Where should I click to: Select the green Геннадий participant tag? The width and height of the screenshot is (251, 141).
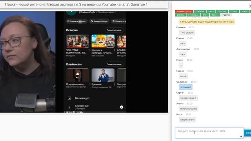point(193,15)
